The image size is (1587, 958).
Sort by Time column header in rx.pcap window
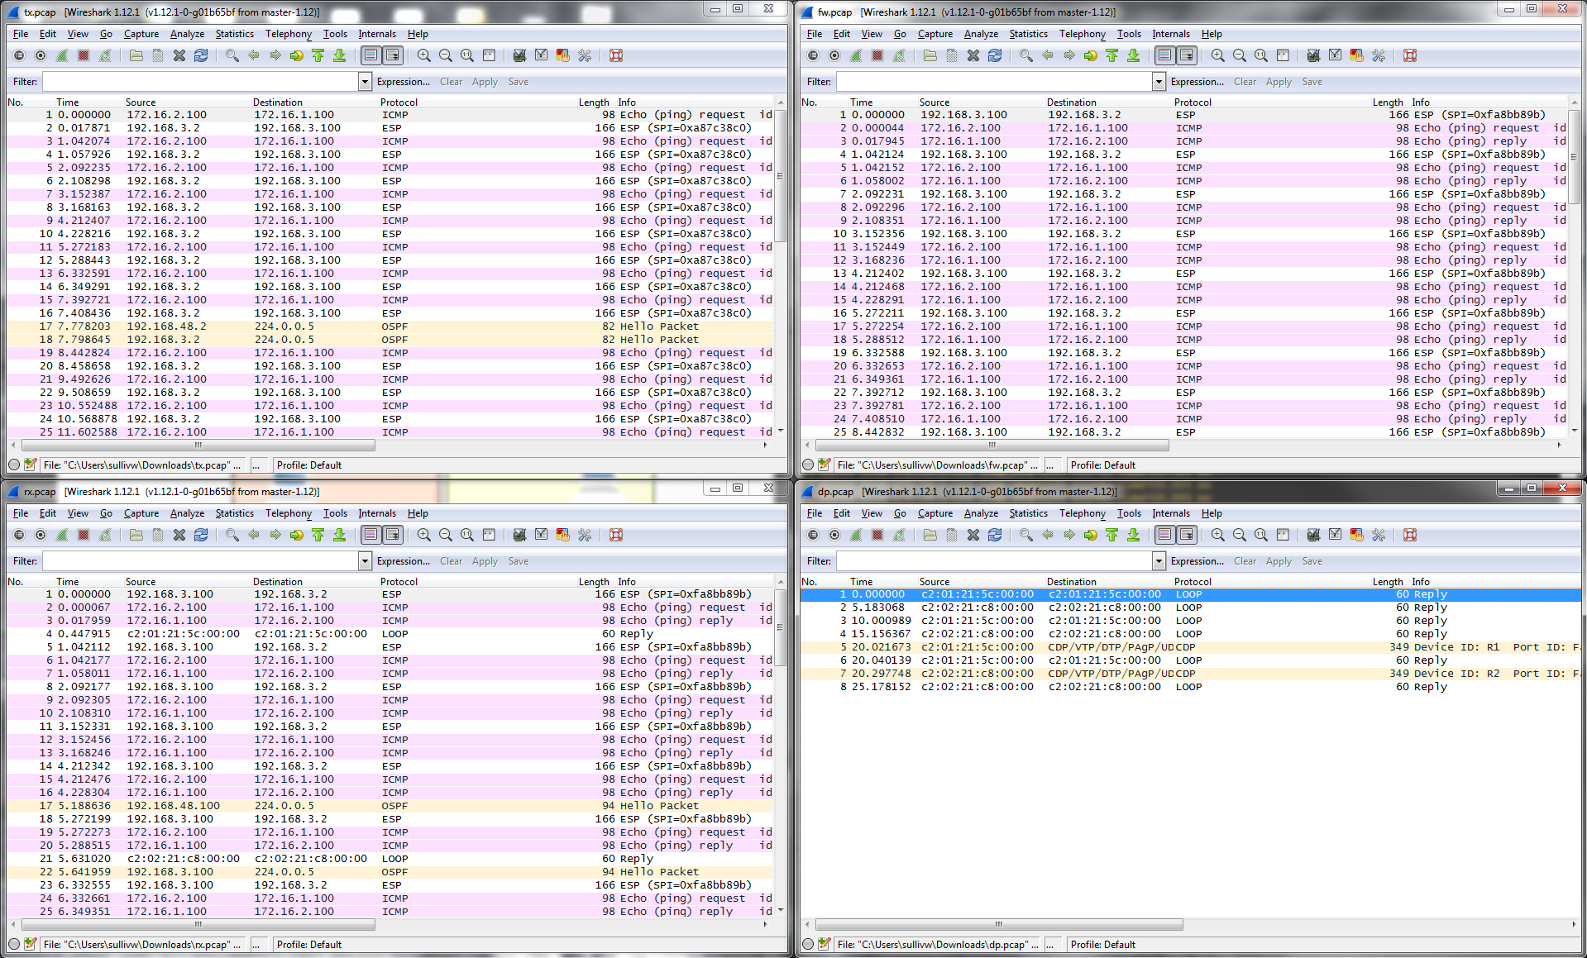coord(68,582)
